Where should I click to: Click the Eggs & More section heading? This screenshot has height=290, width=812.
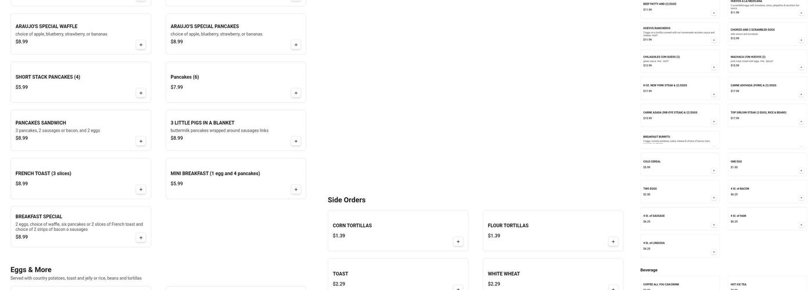(x=31, y=270)
